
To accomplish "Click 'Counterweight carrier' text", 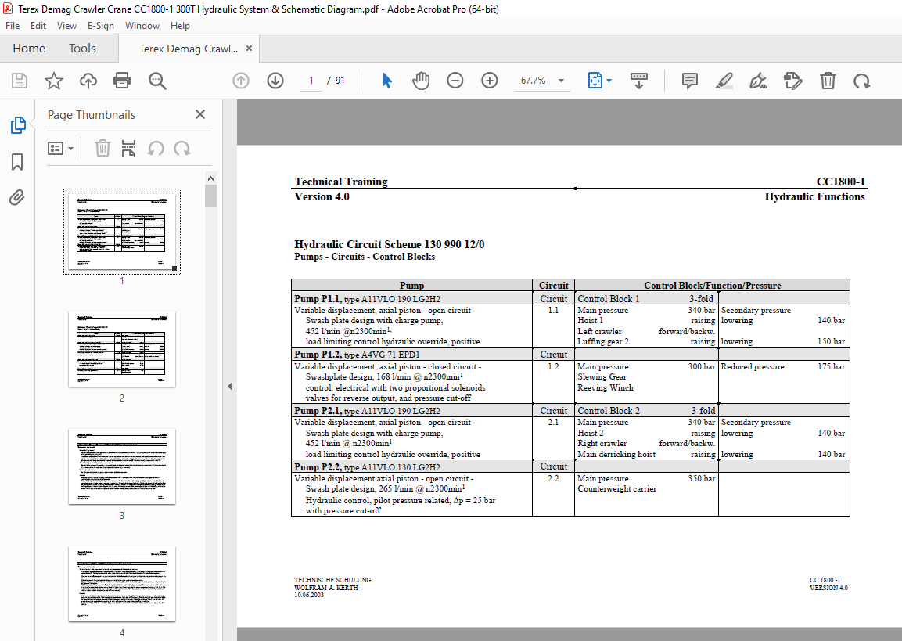I will point(616,488).
